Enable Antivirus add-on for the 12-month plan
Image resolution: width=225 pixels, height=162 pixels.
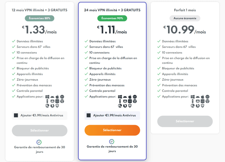pyautogui.click(x=16, y=115)
